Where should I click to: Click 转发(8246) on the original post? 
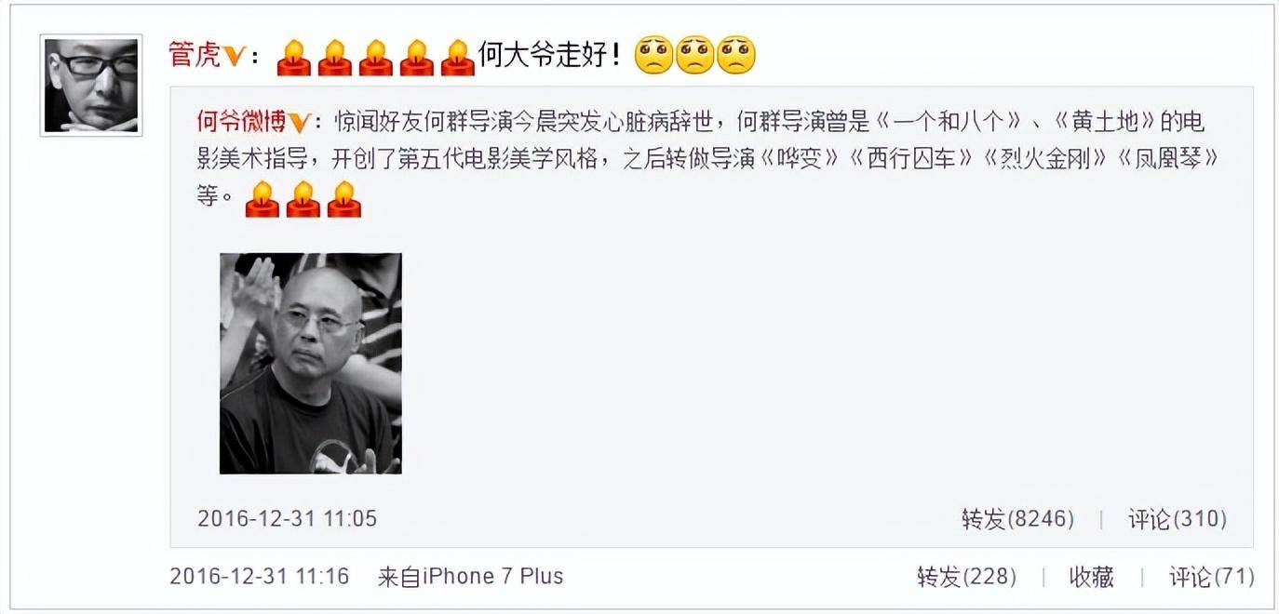pyautogui.click(x=1017, y=518)
